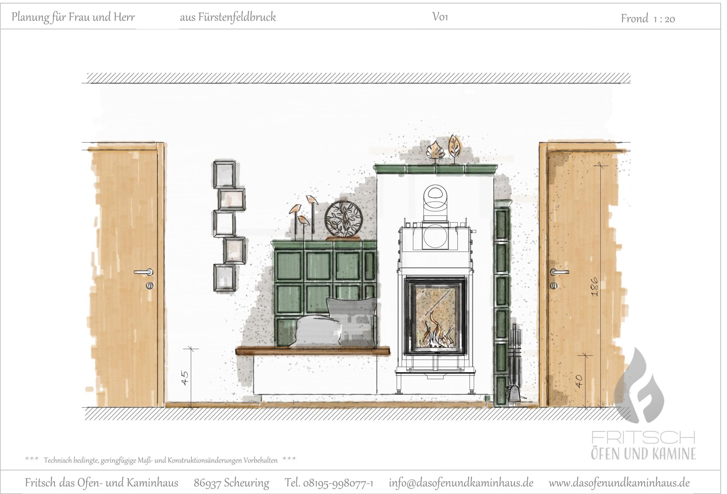Screen dimensions: 727x494
Task: Click the green tile on stove front
Action: pos(318,265)
